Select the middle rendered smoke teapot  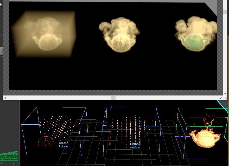click(119, 35)
